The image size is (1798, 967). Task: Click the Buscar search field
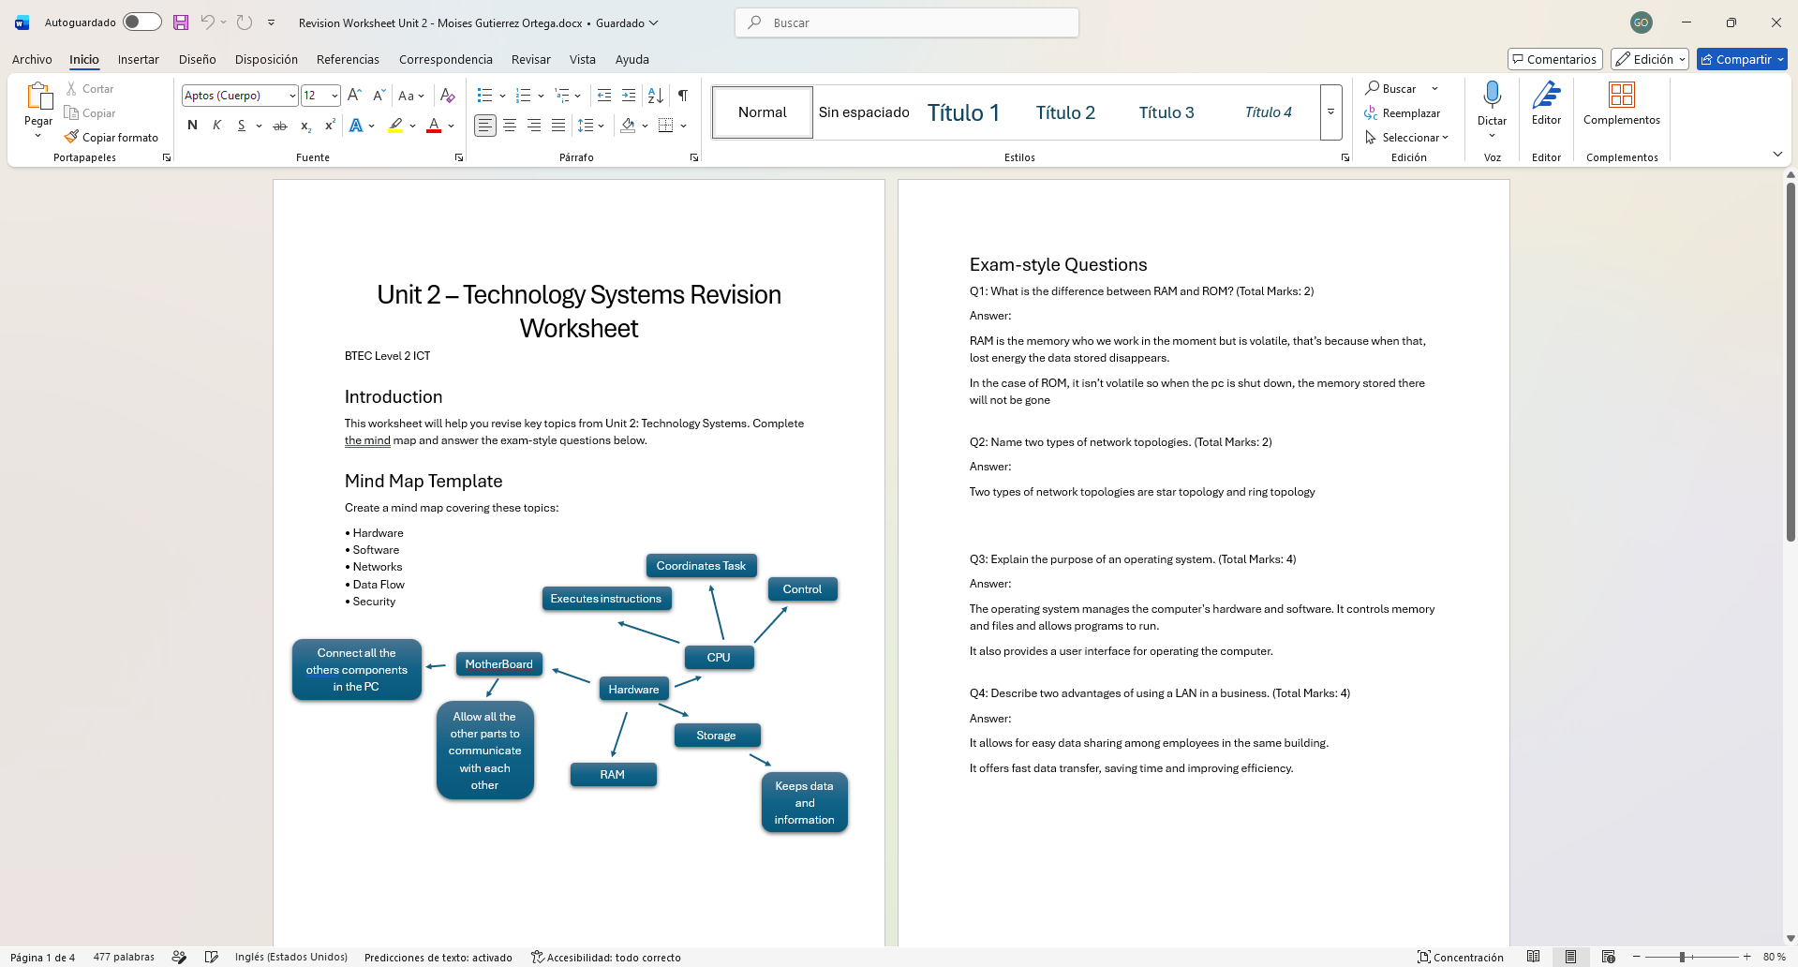coord(907,22)
